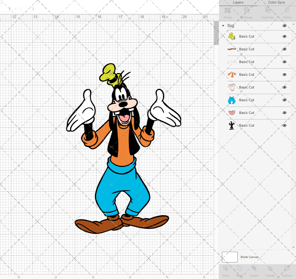Switch to the Color Sync tab
Image resolution: width=296 pixels, height=279 pixels.
pos(276,2)
